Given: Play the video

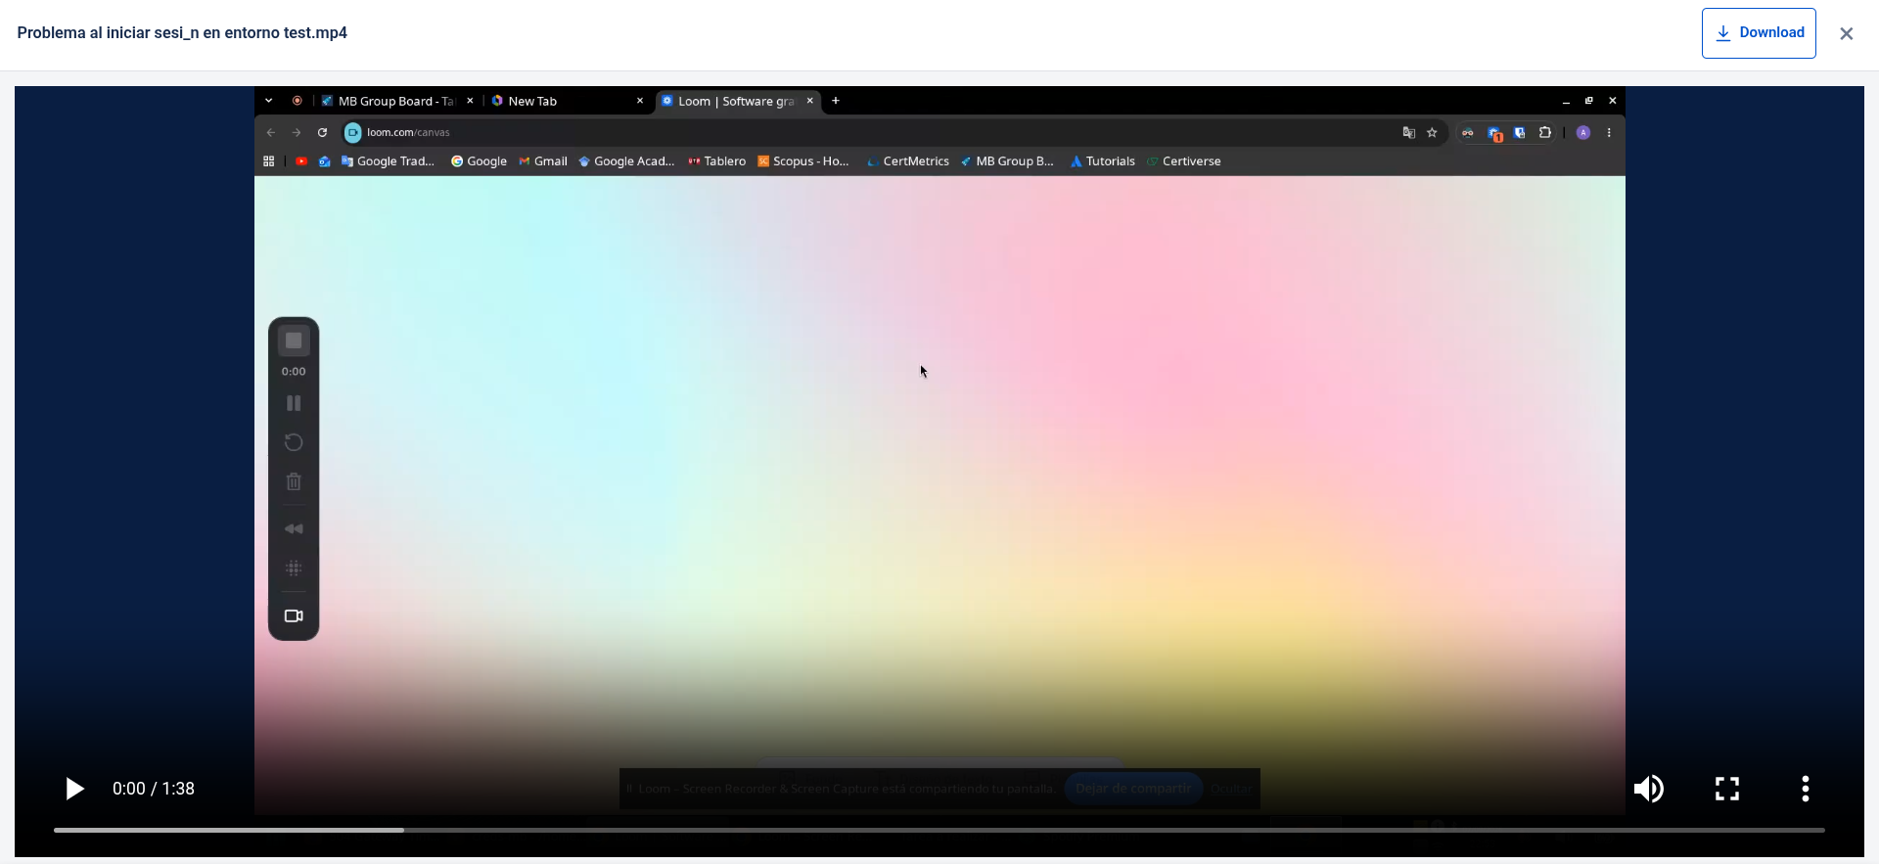Looking at the screenshot, I should point(74,789).
